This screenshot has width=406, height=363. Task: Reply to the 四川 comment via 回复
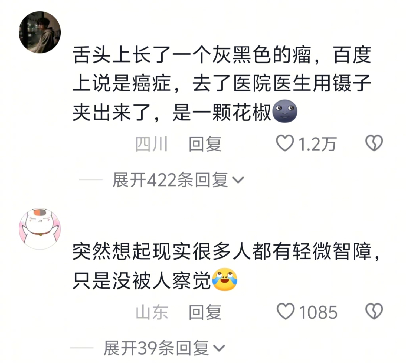pyautogui.click(x=205, y=144)
